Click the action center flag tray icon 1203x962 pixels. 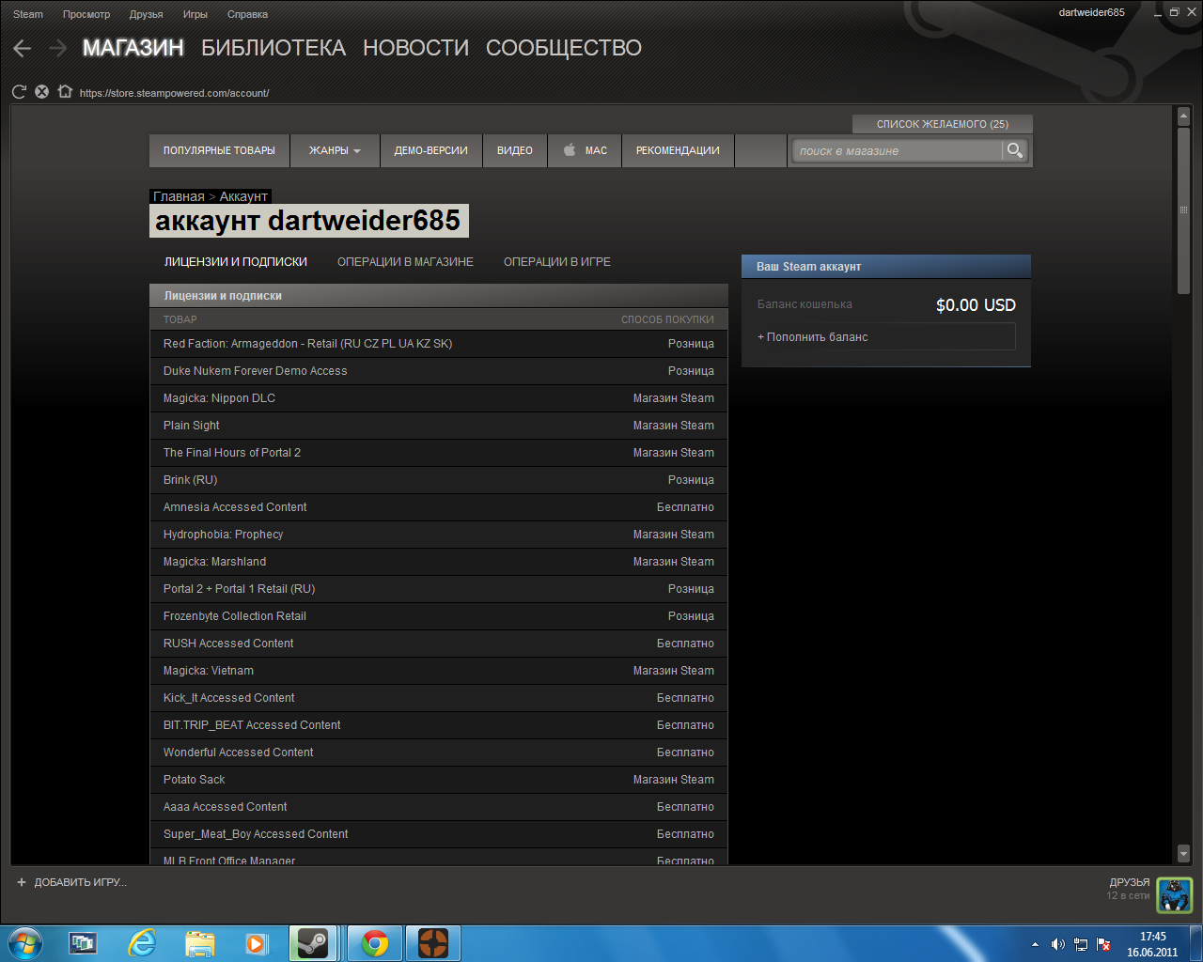pyautogui.click(x=1104, y=944)
